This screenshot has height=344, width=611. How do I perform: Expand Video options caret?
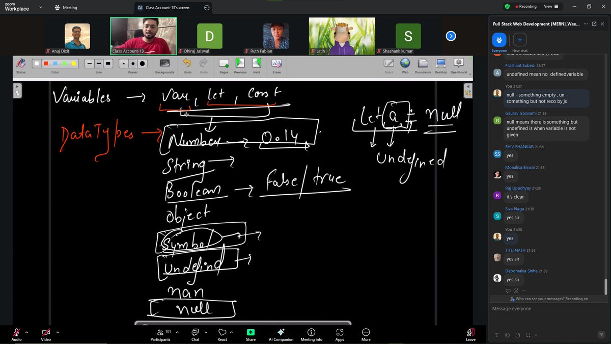click(x=58, y=332)
